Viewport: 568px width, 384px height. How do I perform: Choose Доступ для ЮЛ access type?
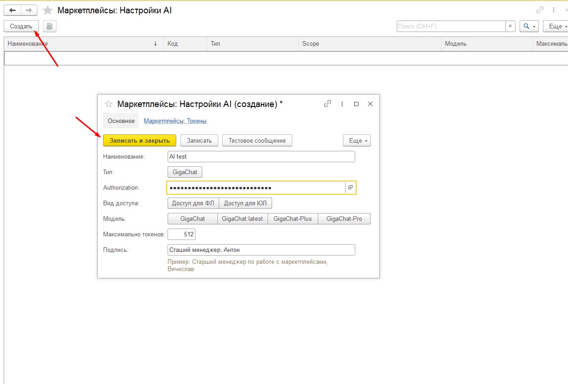point(246,203)
